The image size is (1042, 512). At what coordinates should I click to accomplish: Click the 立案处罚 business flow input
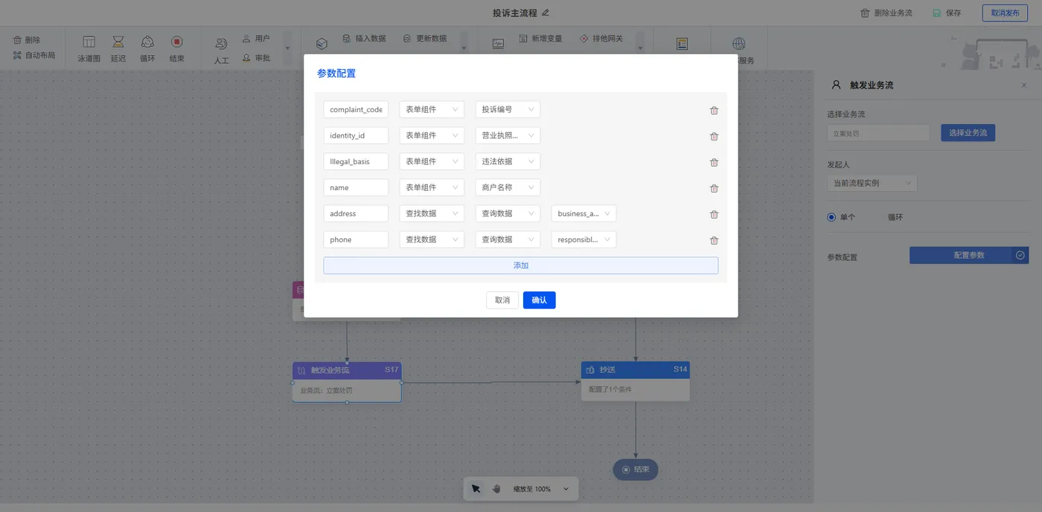click(878, 133)
